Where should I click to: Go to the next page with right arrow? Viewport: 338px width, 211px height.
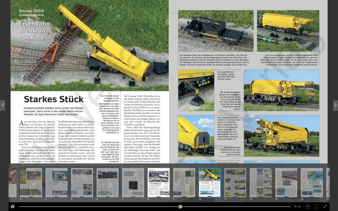coord(336,105)
